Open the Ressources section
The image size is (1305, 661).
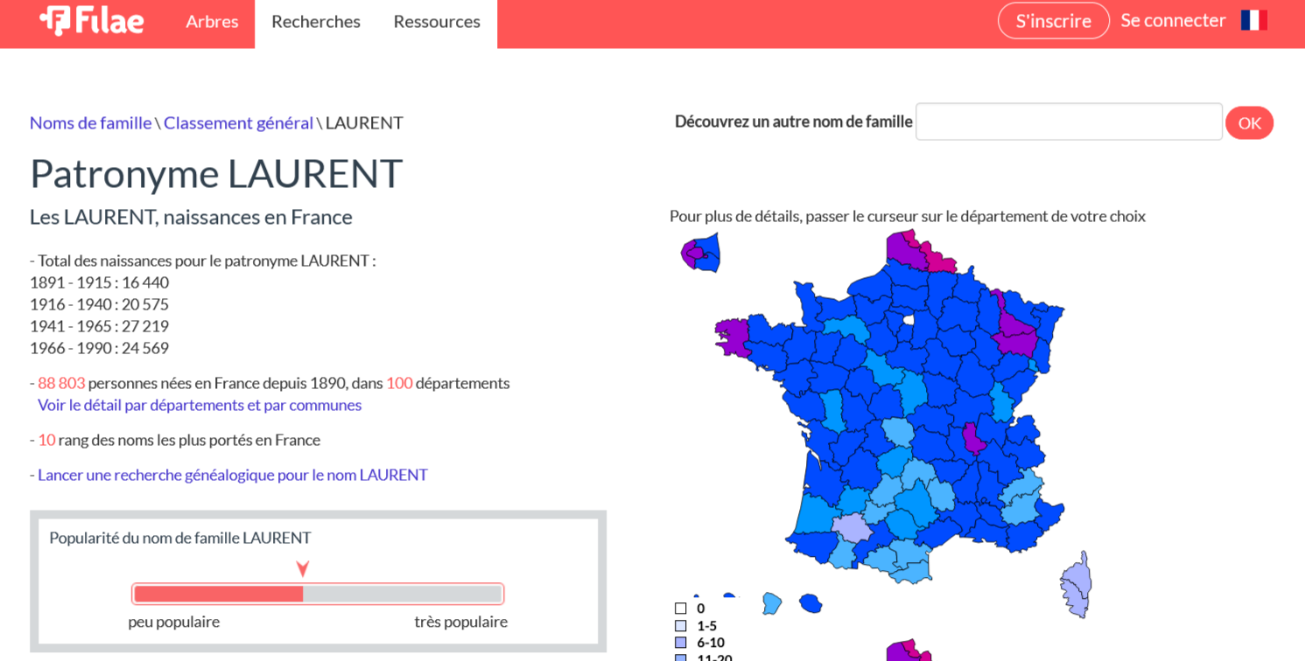tap(436, 22)
